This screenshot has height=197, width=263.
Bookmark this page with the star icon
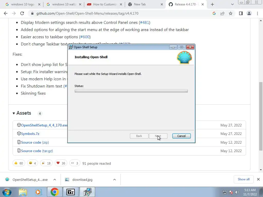(x=231, y=13)
